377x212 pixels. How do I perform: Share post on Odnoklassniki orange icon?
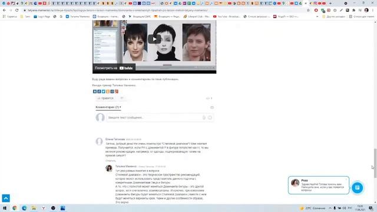pos(108,91)
